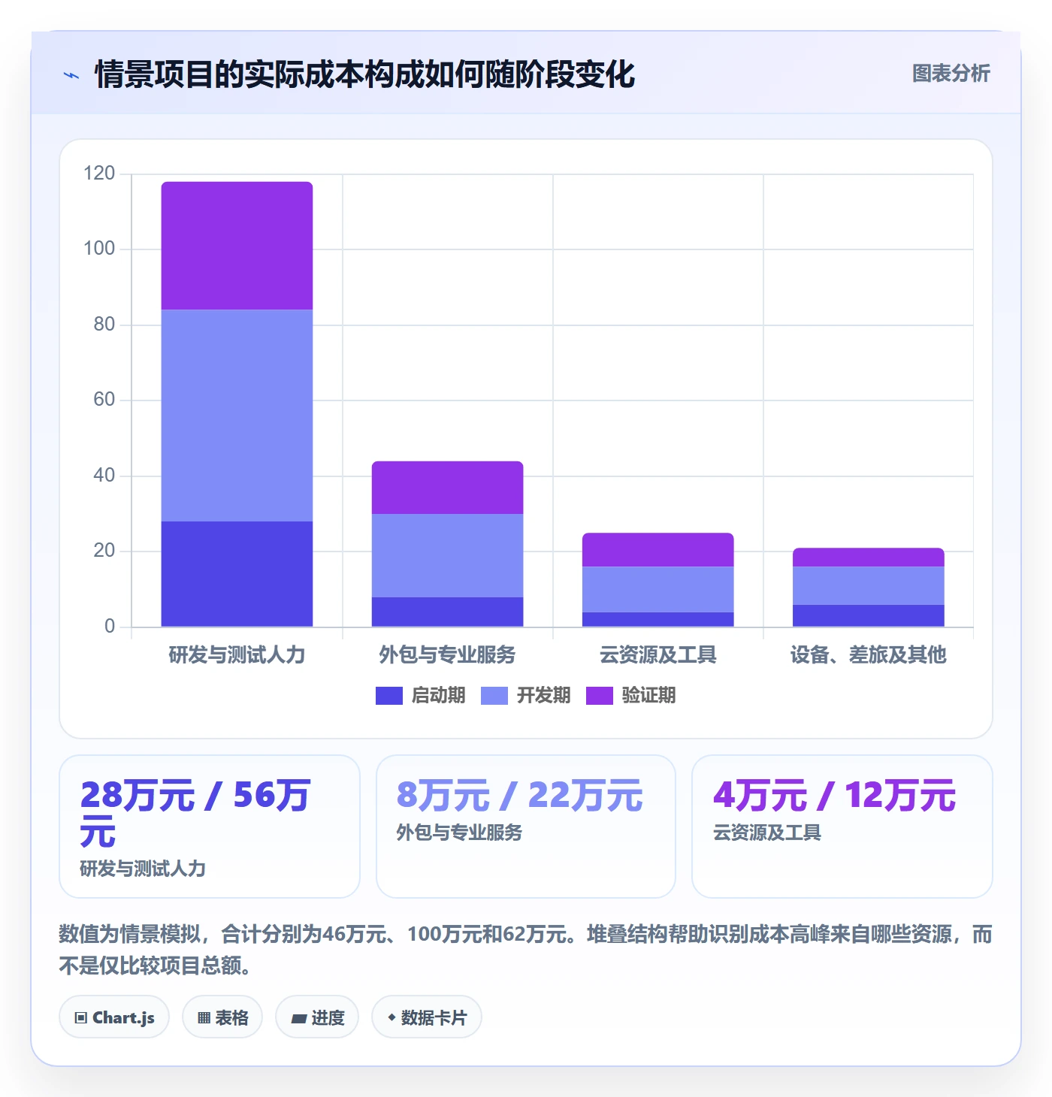Click the lightning icon beside the title
The image size is (1052, 1097).
click(71, 75)
